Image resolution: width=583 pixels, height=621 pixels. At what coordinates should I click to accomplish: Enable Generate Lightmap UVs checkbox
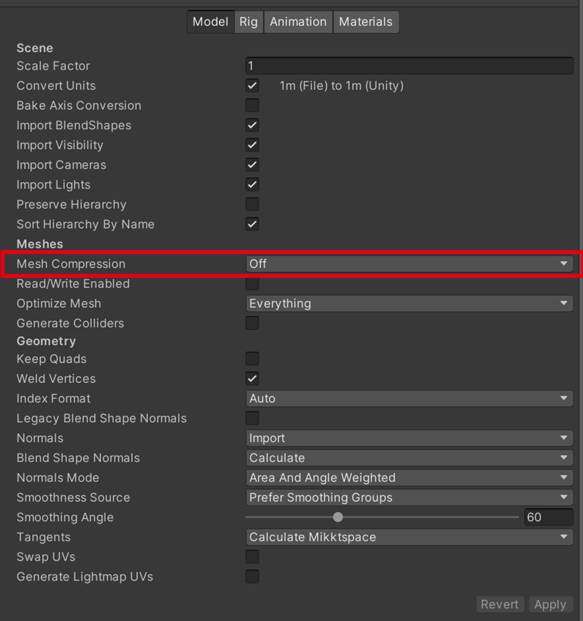point(253,577)
